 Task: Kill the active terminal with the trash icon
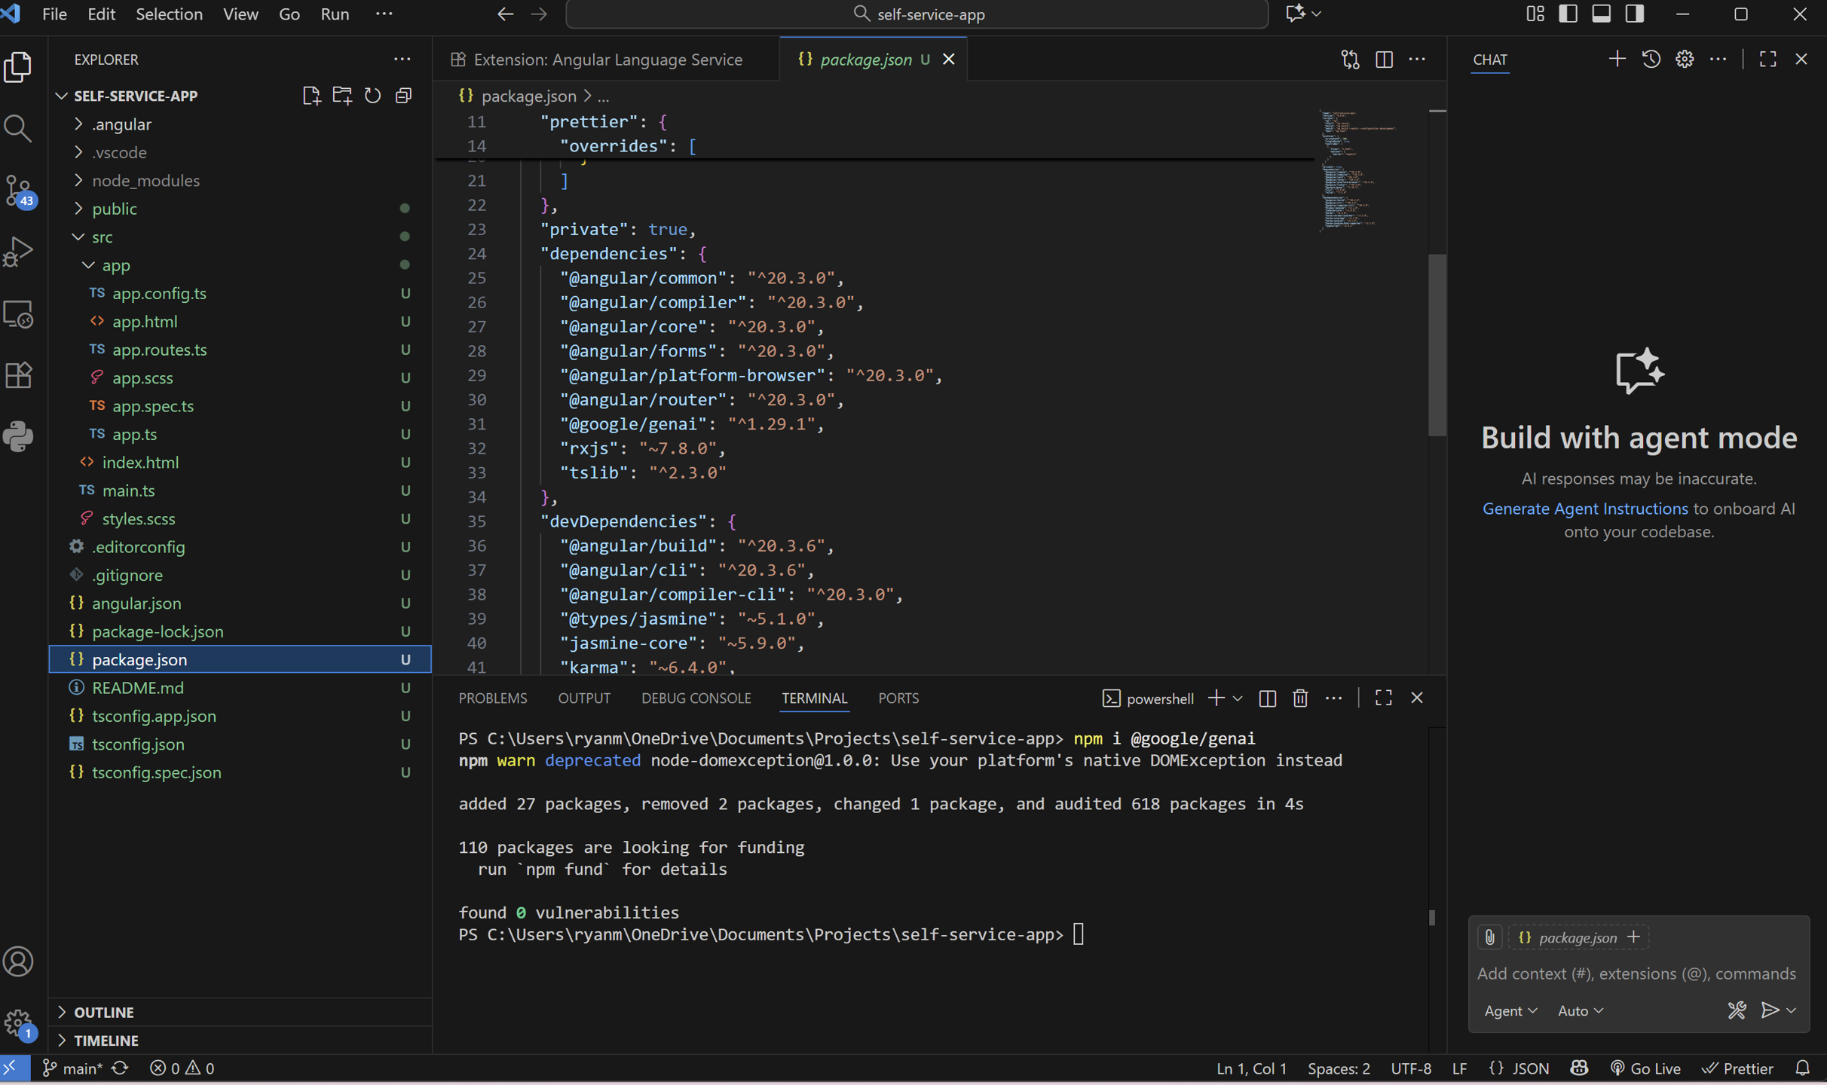click(1299, 698)
